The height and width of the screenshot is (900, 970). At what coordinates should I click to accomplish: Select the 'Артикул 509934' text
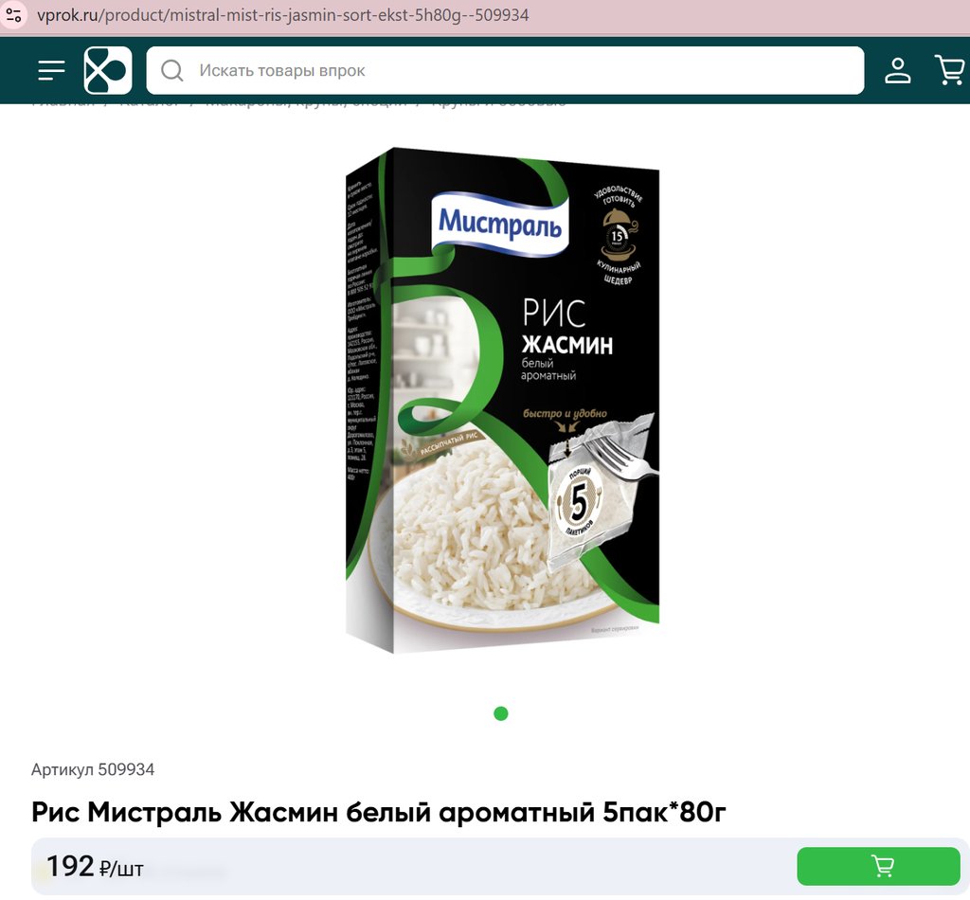pyautogui.click(x=93, y=769)
